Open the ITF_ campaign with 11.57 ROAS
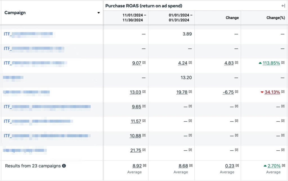 tap(39, 121)
